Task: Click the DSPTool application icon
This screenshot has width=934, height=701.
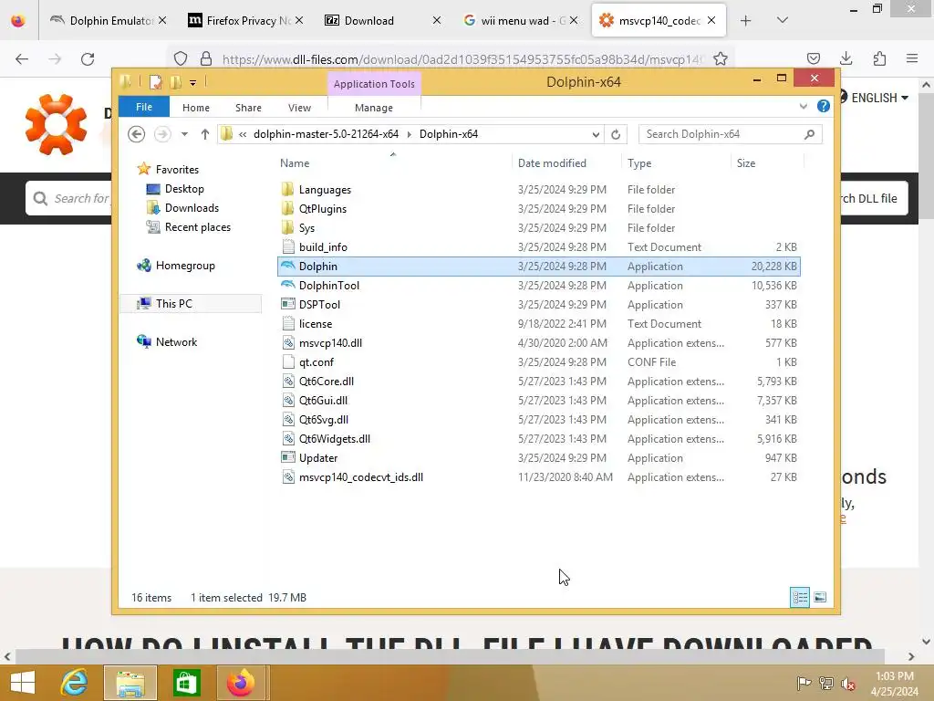Action: pos(287,304)
